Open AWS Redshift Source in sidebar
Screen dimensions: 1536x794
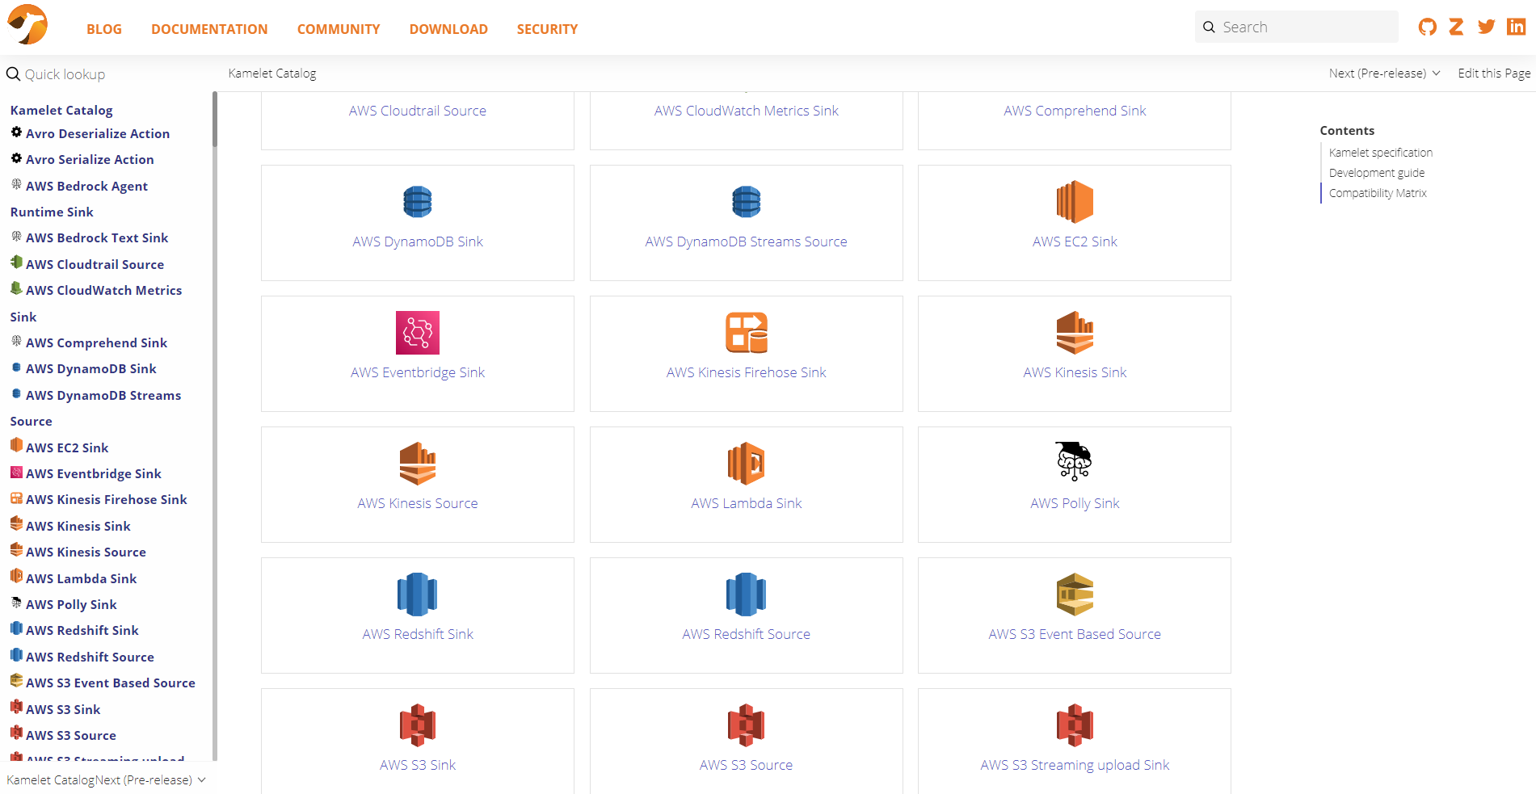(x=90, y=657)
